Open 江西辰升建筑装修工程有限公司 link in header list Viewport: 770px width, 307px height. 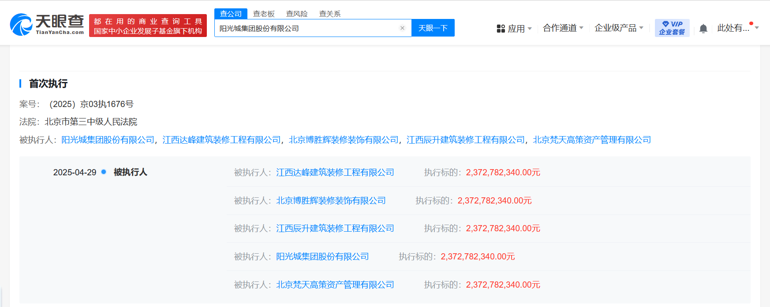466,140
